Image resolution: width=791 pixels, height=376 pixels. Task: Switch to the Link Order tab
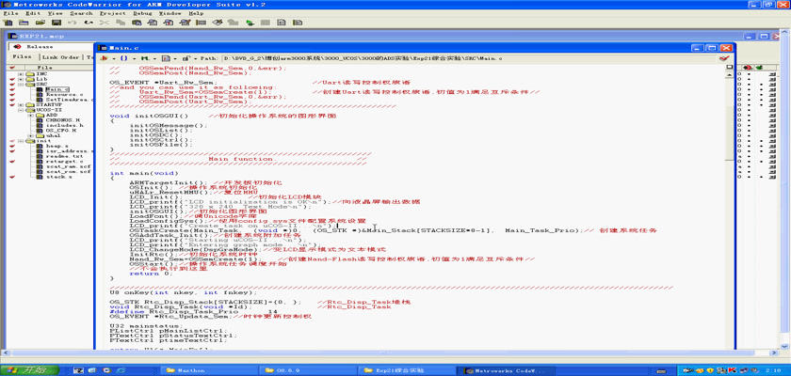[61, 57]
